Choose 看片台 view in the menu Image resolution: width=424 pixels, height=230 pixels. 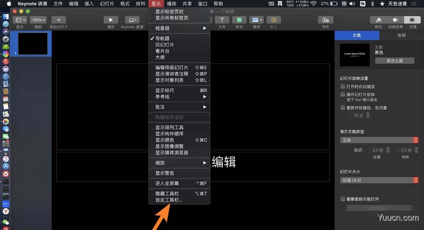179,51
